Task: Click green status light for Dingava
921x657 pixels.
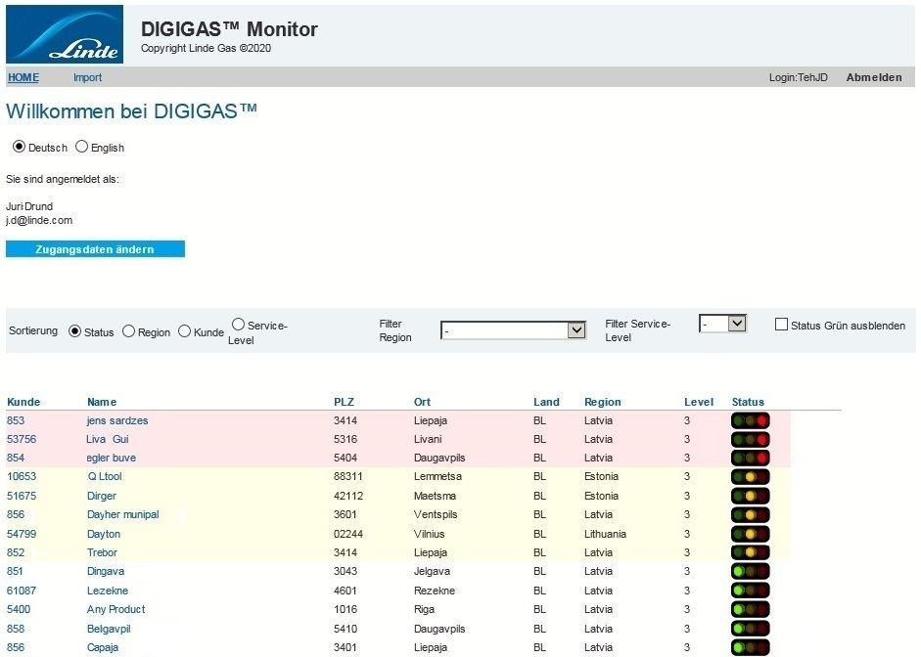Action: [739, 572]
